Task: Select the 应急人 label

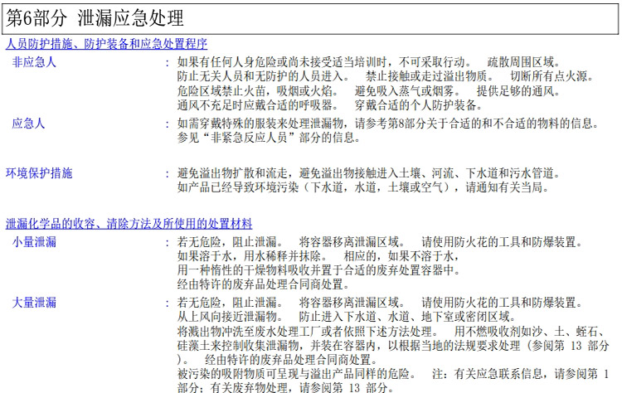Action: (29, 123)
